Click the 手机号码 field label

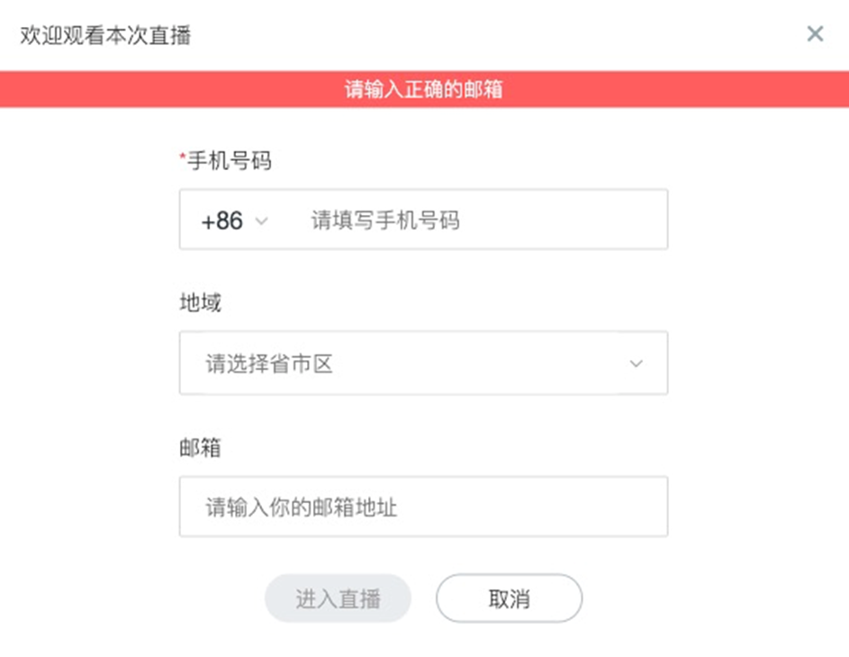(x=229, y=162)
